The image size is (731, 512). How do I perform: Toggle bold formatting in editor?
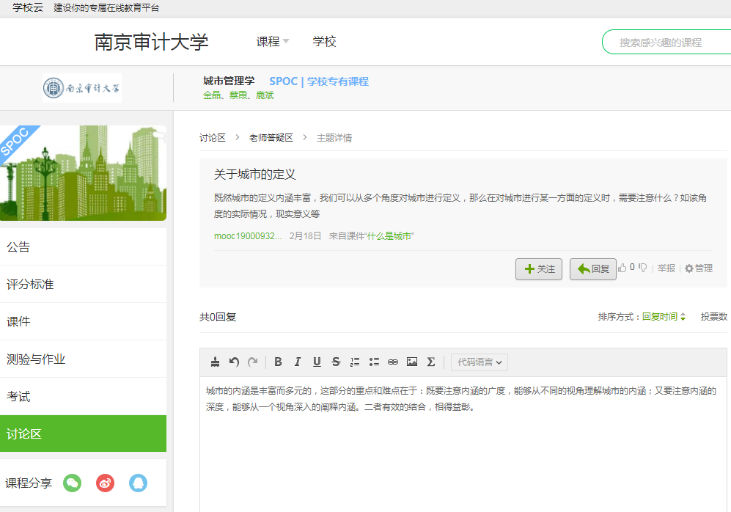278,362
